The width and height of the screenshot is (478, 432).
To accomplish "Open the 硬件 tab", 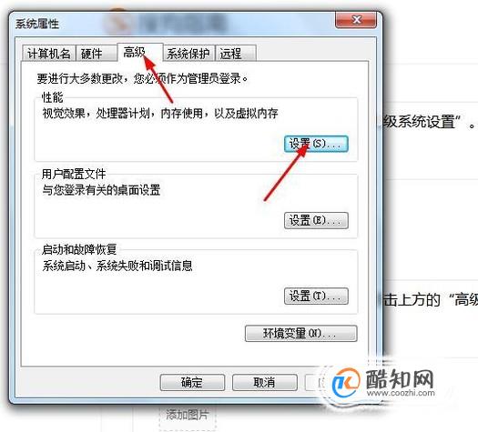I will 97,54.
